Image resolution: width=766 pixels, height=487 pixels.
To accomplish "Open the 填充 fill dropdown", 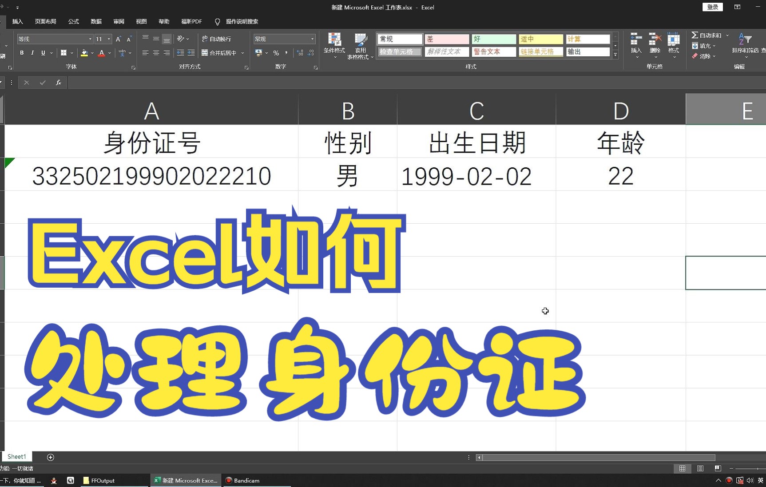I will 706,45.
